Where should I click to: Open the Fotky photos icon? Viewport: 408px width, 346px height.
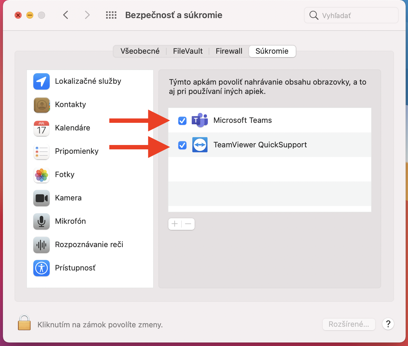click(42, 175)
